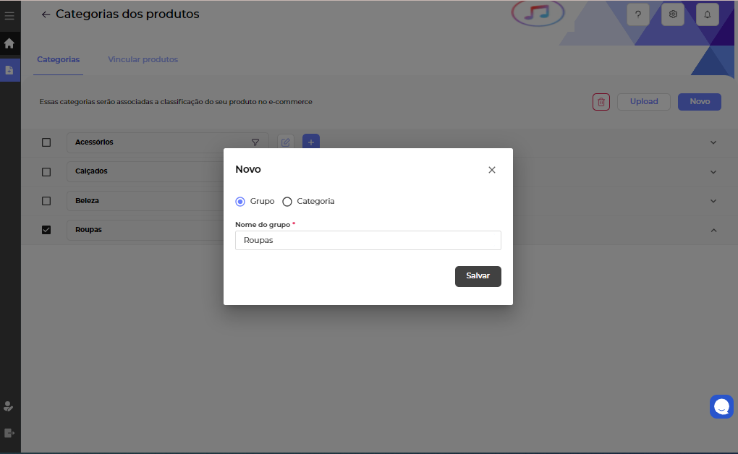Open settings gear icon in header
The image size is (738, 454).
pyautogui.click(x=673, y=14)
